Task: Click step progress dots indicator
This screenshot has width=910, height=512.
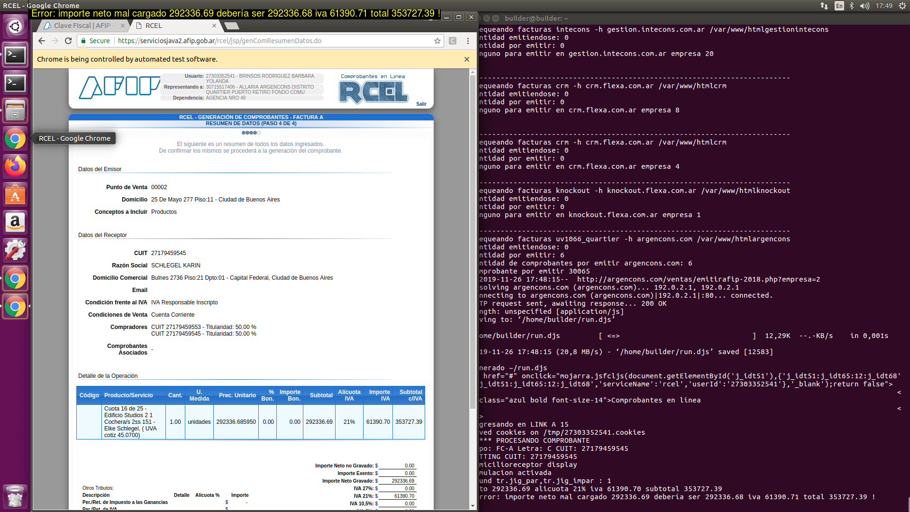Action: [251, 133]
